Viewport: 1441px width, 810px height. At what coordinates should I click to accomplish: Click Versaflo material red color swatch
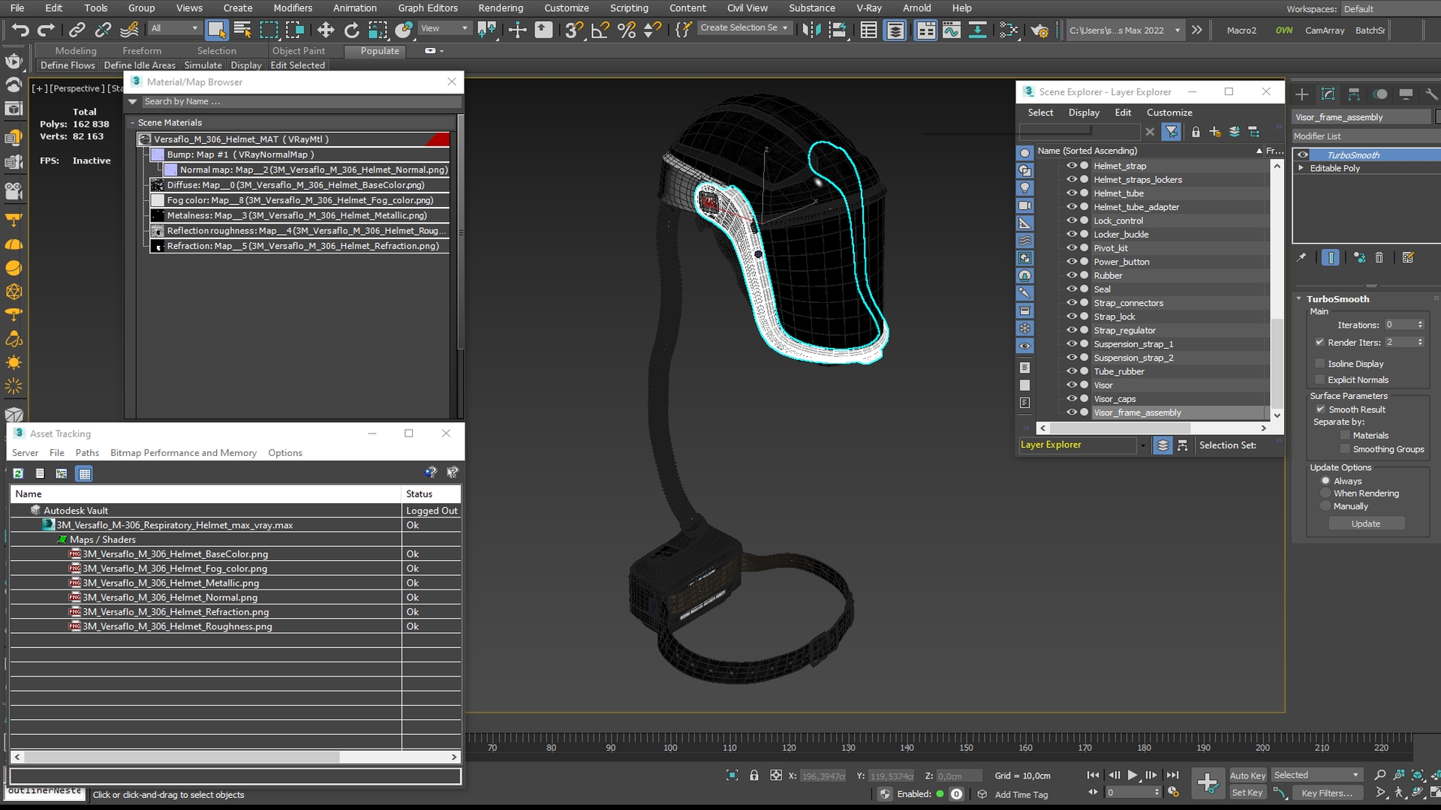pos(438,139)
